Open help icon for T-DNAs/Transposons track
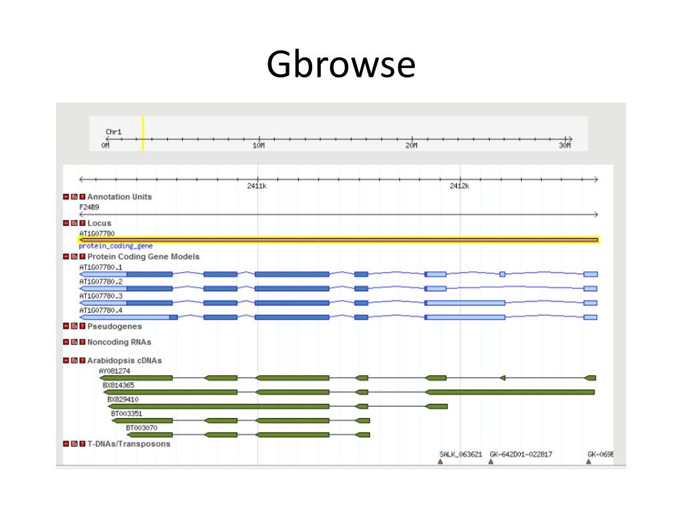The image size is (683, 512). tap(82, 444)
